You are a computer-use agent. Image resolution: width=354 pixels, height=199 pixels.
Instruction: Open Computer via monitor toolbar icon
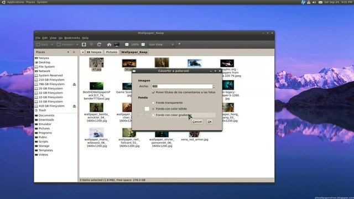pos(117,45)
